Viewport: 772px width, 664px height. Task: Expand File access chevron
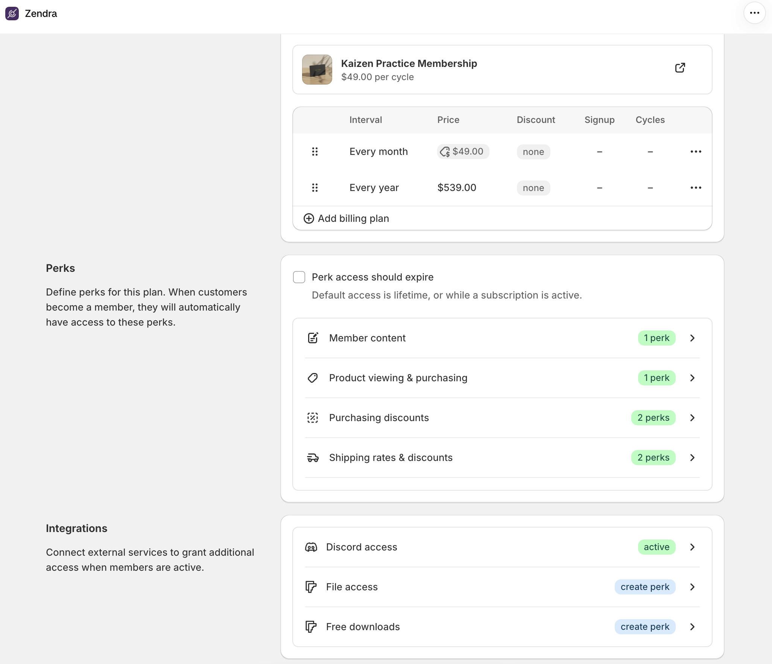coord(692,587)
